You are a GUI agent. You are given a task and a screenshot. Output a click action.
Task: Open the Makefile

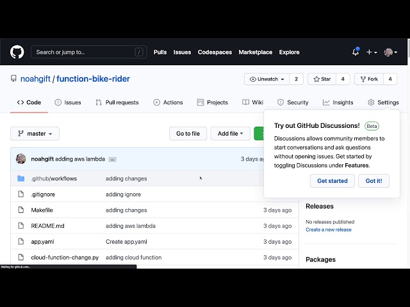(42, 210)
